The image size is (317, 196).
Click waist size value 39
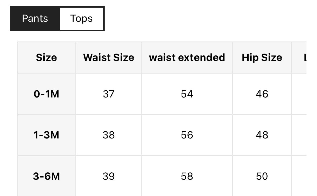click(x=109, y=176)
